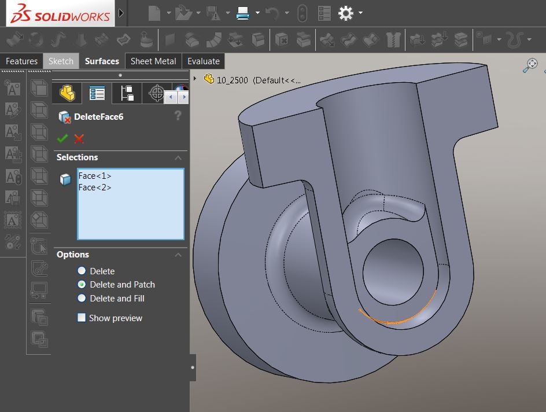Switch to the Sheet Metal tab

point(153,61)
